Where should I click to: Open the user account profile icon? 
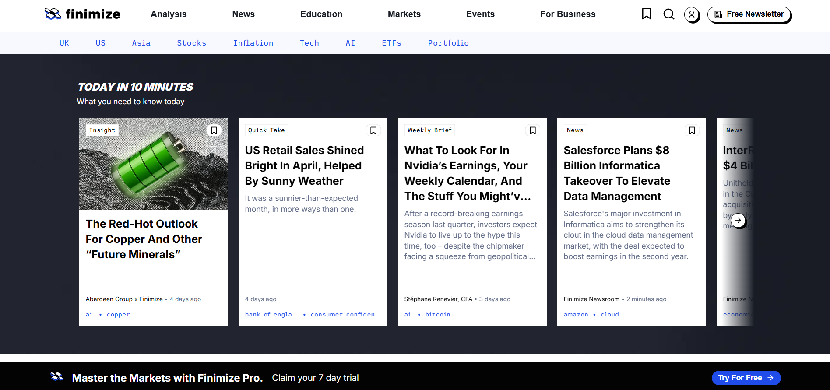tap(692, 15)
